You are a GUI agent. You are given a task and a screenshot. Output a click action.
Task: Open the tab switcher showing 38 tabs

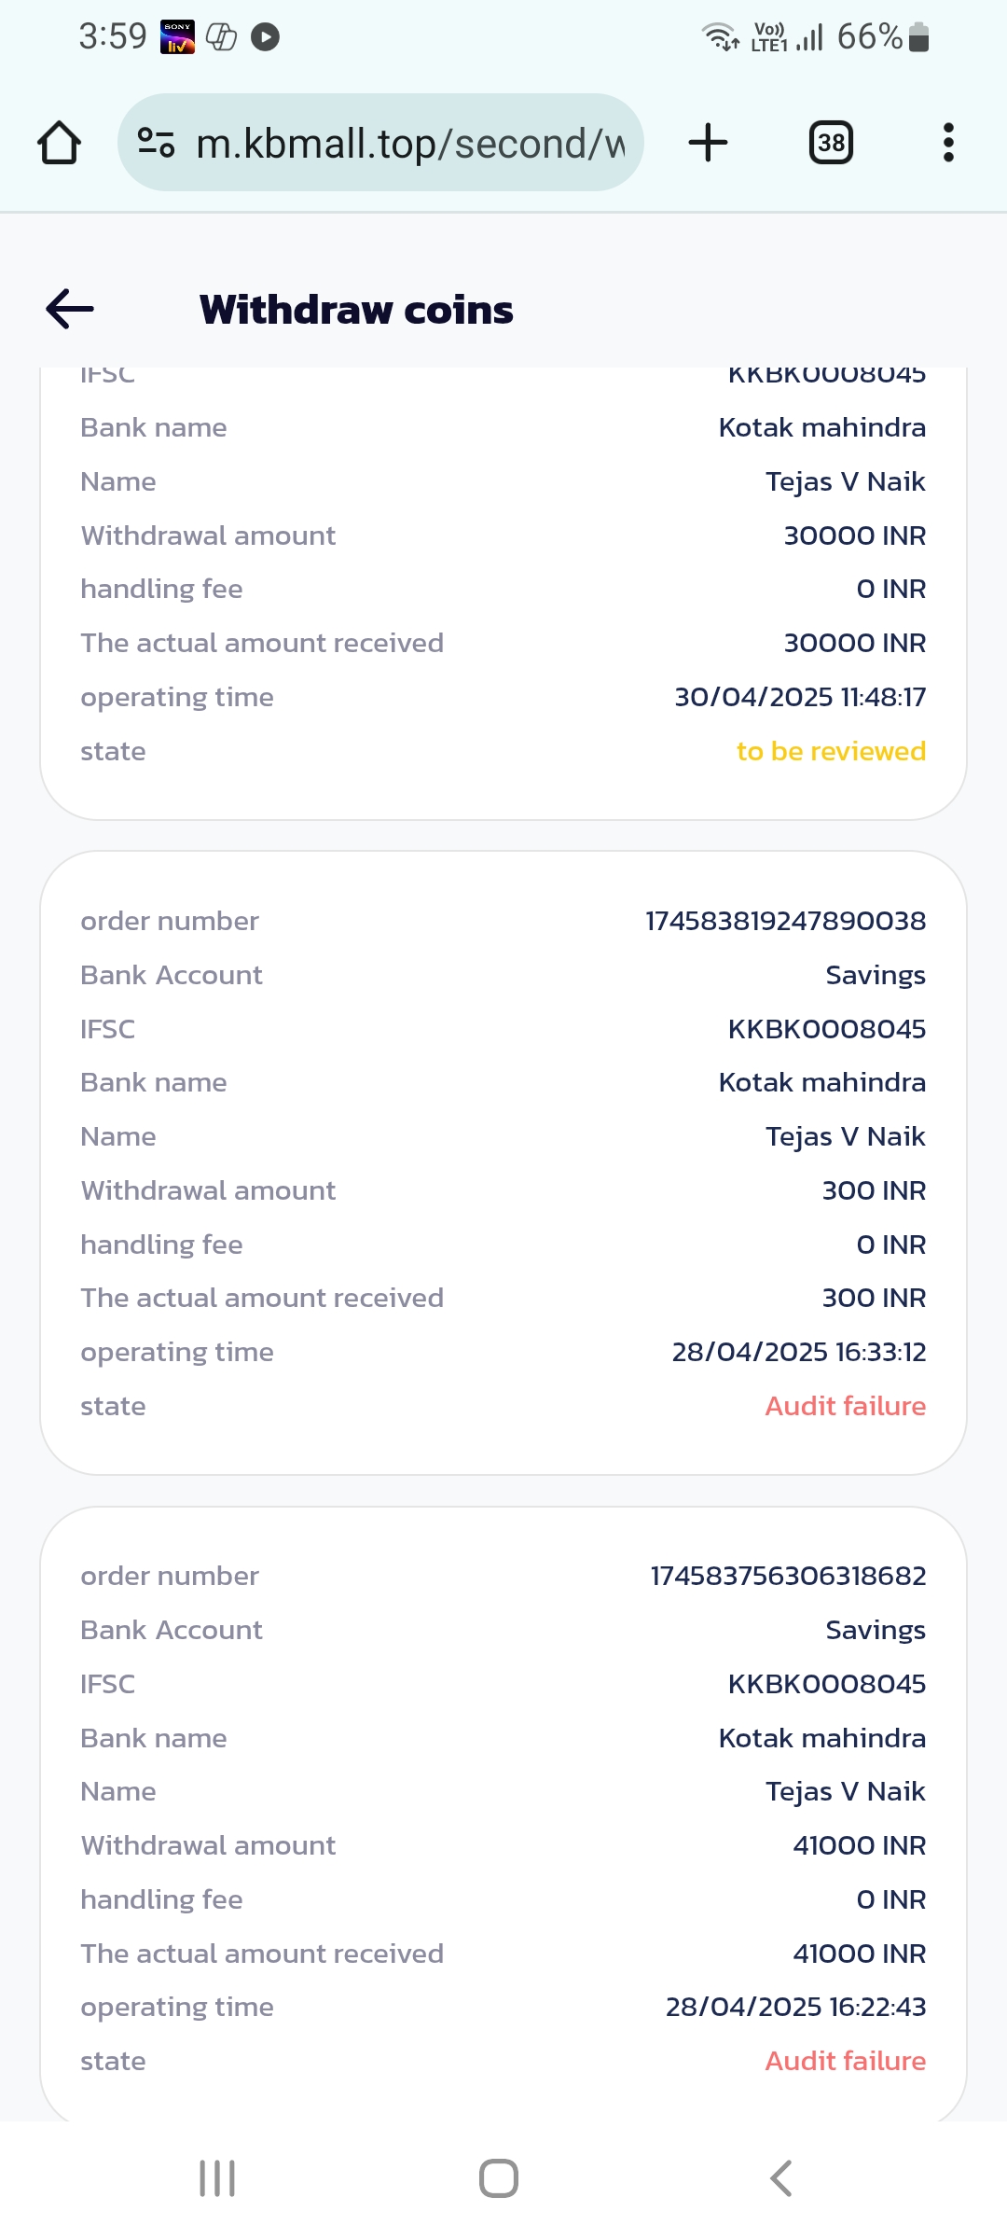[831, 143]
